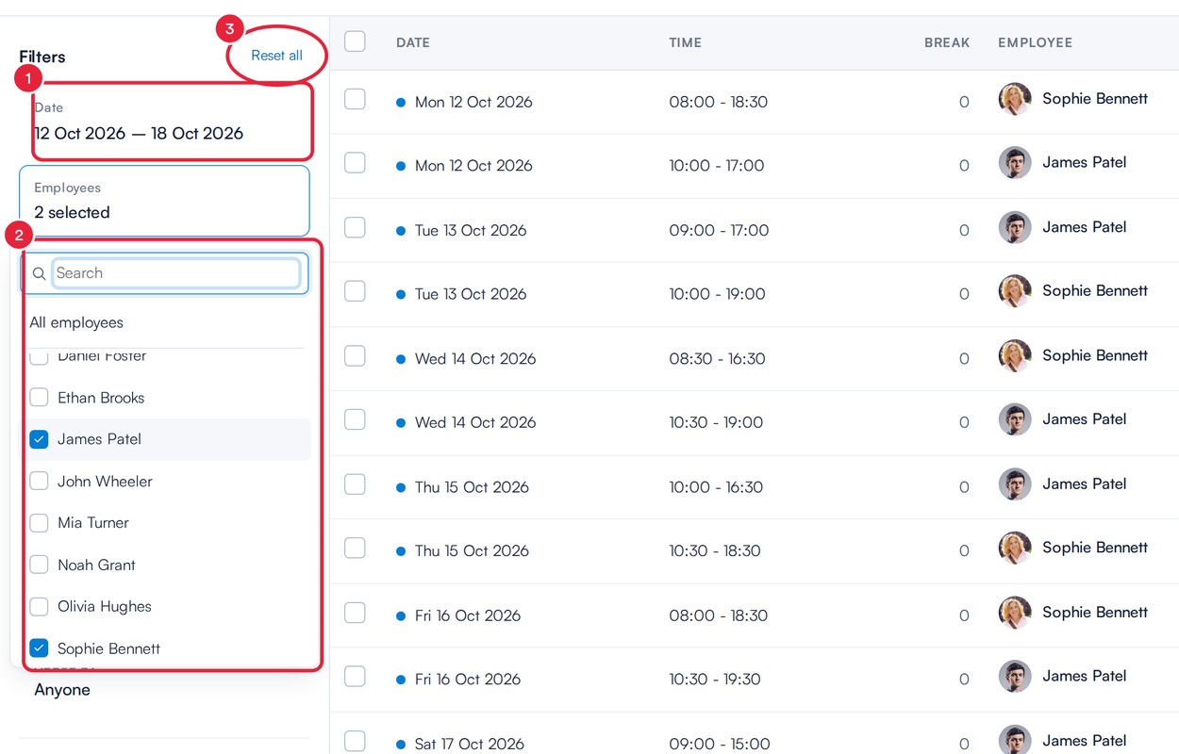Mark the checkbox for the 10:30 - 18:30 shift
Image resolution: width=1179 pixels, height=754 pixels.
tap(355, 549)
